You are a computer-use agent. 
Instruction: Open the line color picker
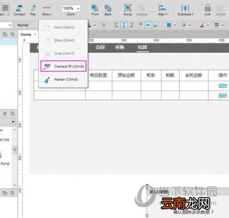tap(202, 25)
